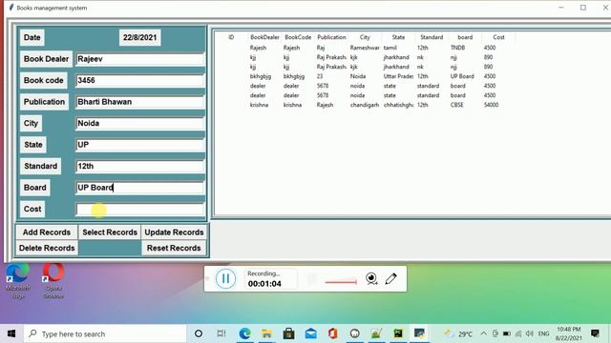This screenshot has width=611, height=343.
Task: Click the Delete Records button
Action: click(x=47, y=248)
